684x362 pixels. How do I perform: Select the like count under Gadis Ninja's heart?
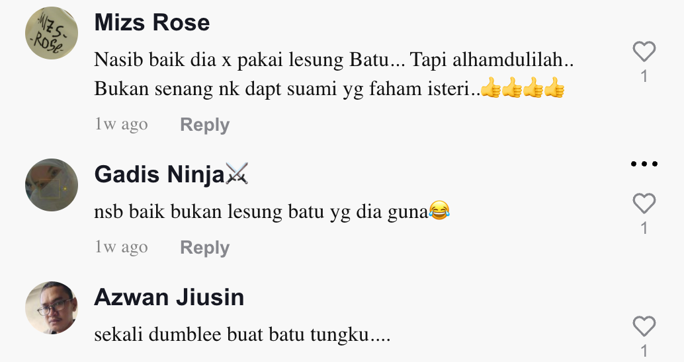[644, 229]
